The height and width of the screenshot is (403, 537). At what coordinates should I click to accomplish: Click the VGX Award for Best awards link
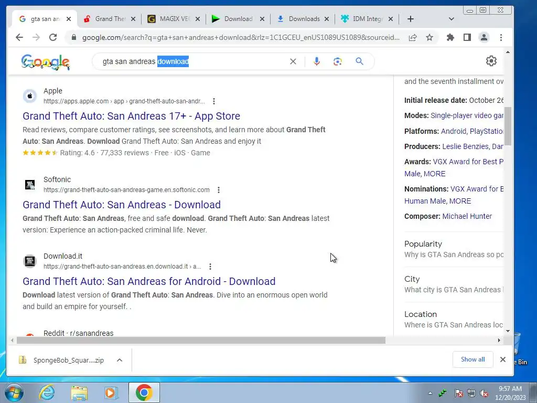[468, 162]
